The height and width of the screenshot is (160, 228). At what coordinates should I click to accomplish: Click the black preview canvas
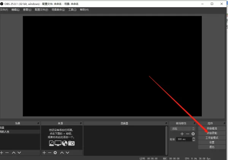click(112, 66)
